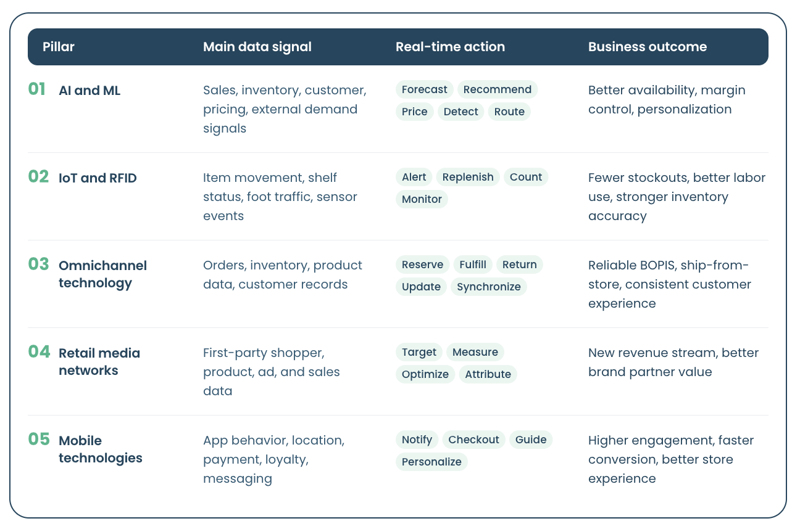Select the Monitor action chip

click(x=422, y=199)
